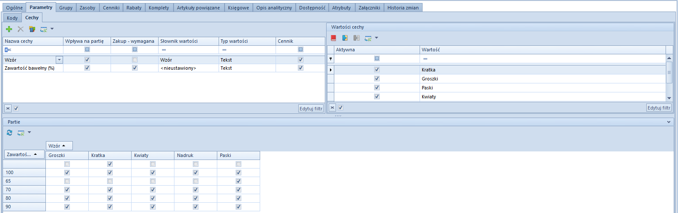Toggle filter-enabled checkbox under Wartości cechy grid
Viewport: 678px width, 213px height.
coord(341,108)
